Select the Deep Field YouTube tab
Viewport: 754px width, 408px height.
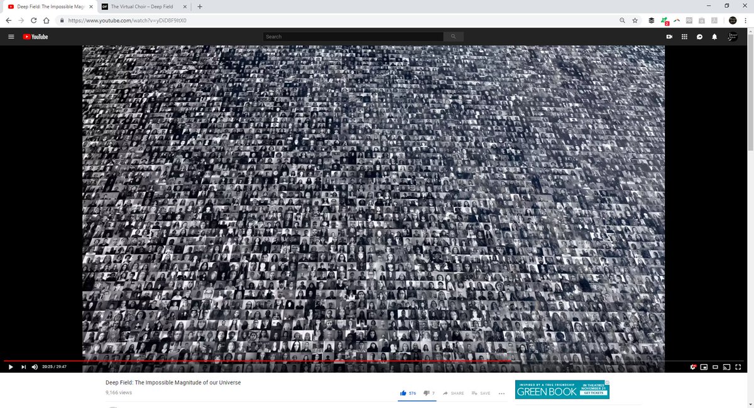coord(50,6)
